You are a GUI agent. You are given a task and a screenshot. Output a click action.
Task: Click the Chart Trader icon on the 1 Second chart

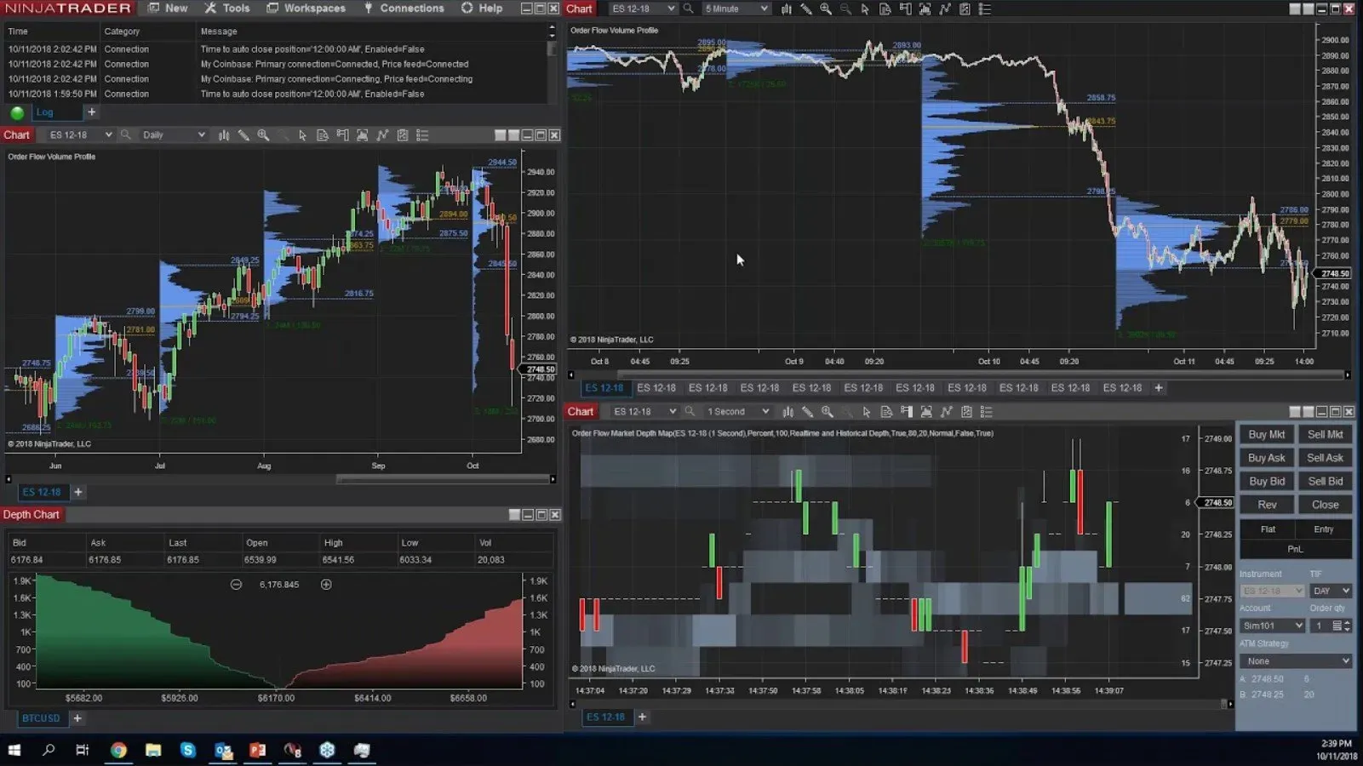click(x=907, y=411)
